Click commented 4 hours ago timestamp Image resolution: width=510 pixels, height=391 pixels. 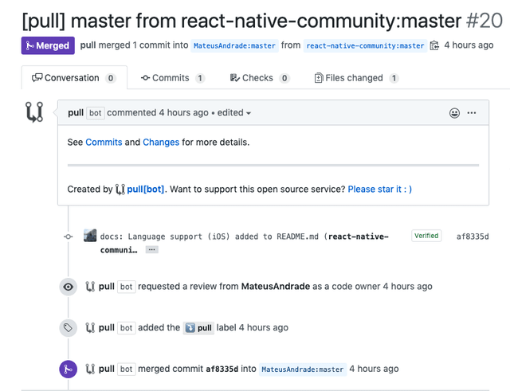(183, 113)
